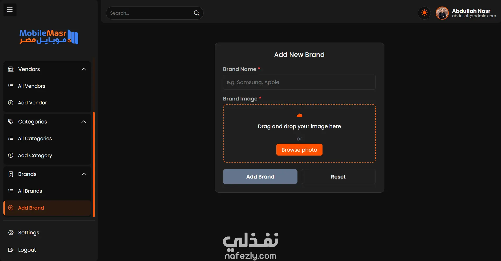Click the Brands bookmark icon

point(11,174)
